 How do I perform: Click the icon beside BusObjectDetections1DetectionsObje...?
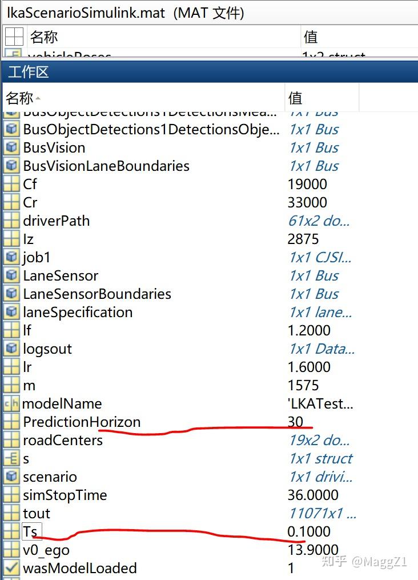point(11,129)
